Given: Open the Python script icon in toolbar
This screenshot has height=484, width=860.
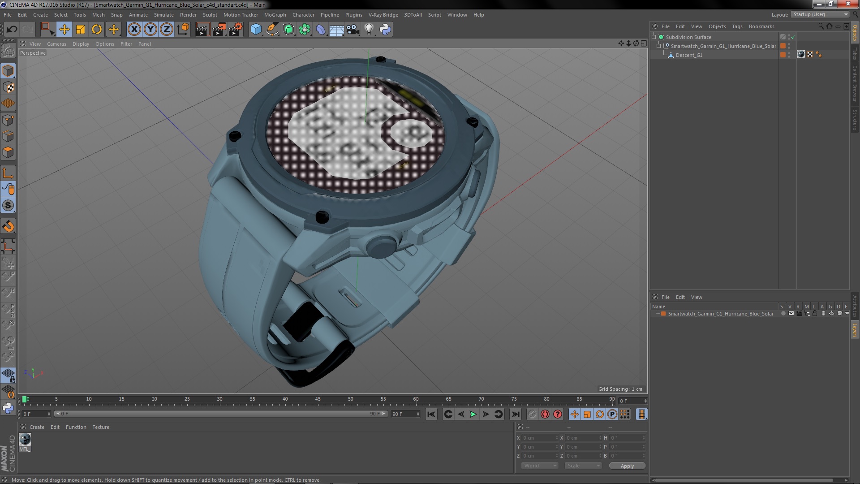Looking at the screenshot, I should coord(385,30).
